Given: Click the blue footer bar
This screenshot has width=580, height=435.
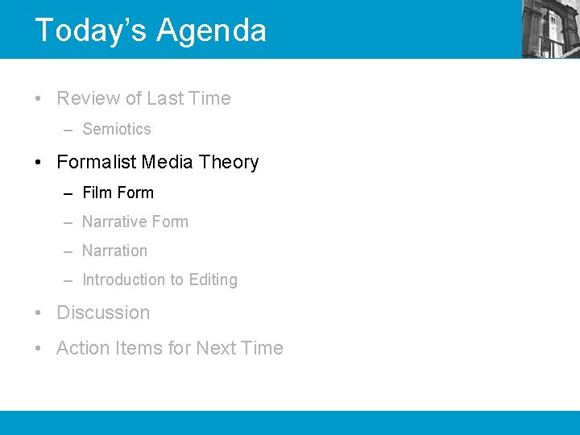Looking at the screenshot, I should (x=290, y=422).
